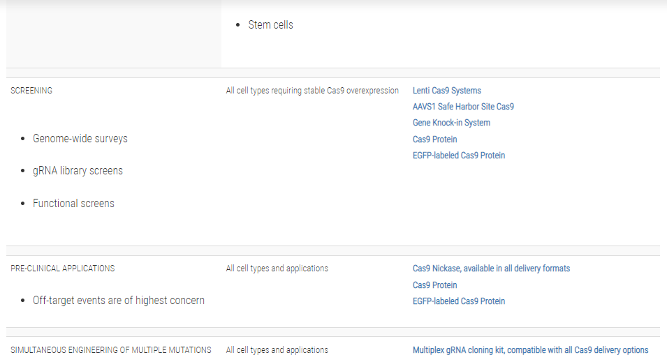Open the Cas9 Nickase delivery formats link
Screen dimensions: 667x362
491,269
